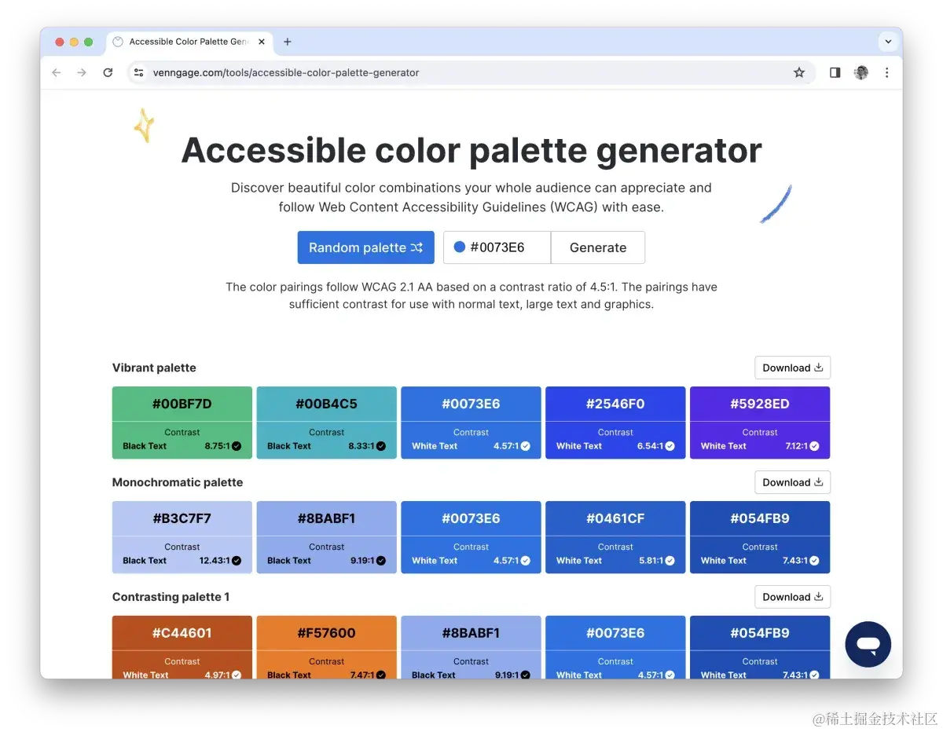Open the chat support bubble
Screen dimensions: 943x732
(x=868, y=644)
